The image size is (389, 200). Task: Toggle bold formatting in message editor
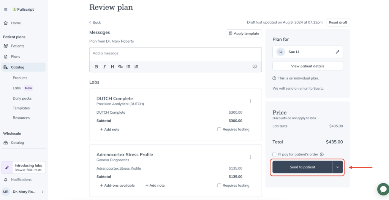96,67
